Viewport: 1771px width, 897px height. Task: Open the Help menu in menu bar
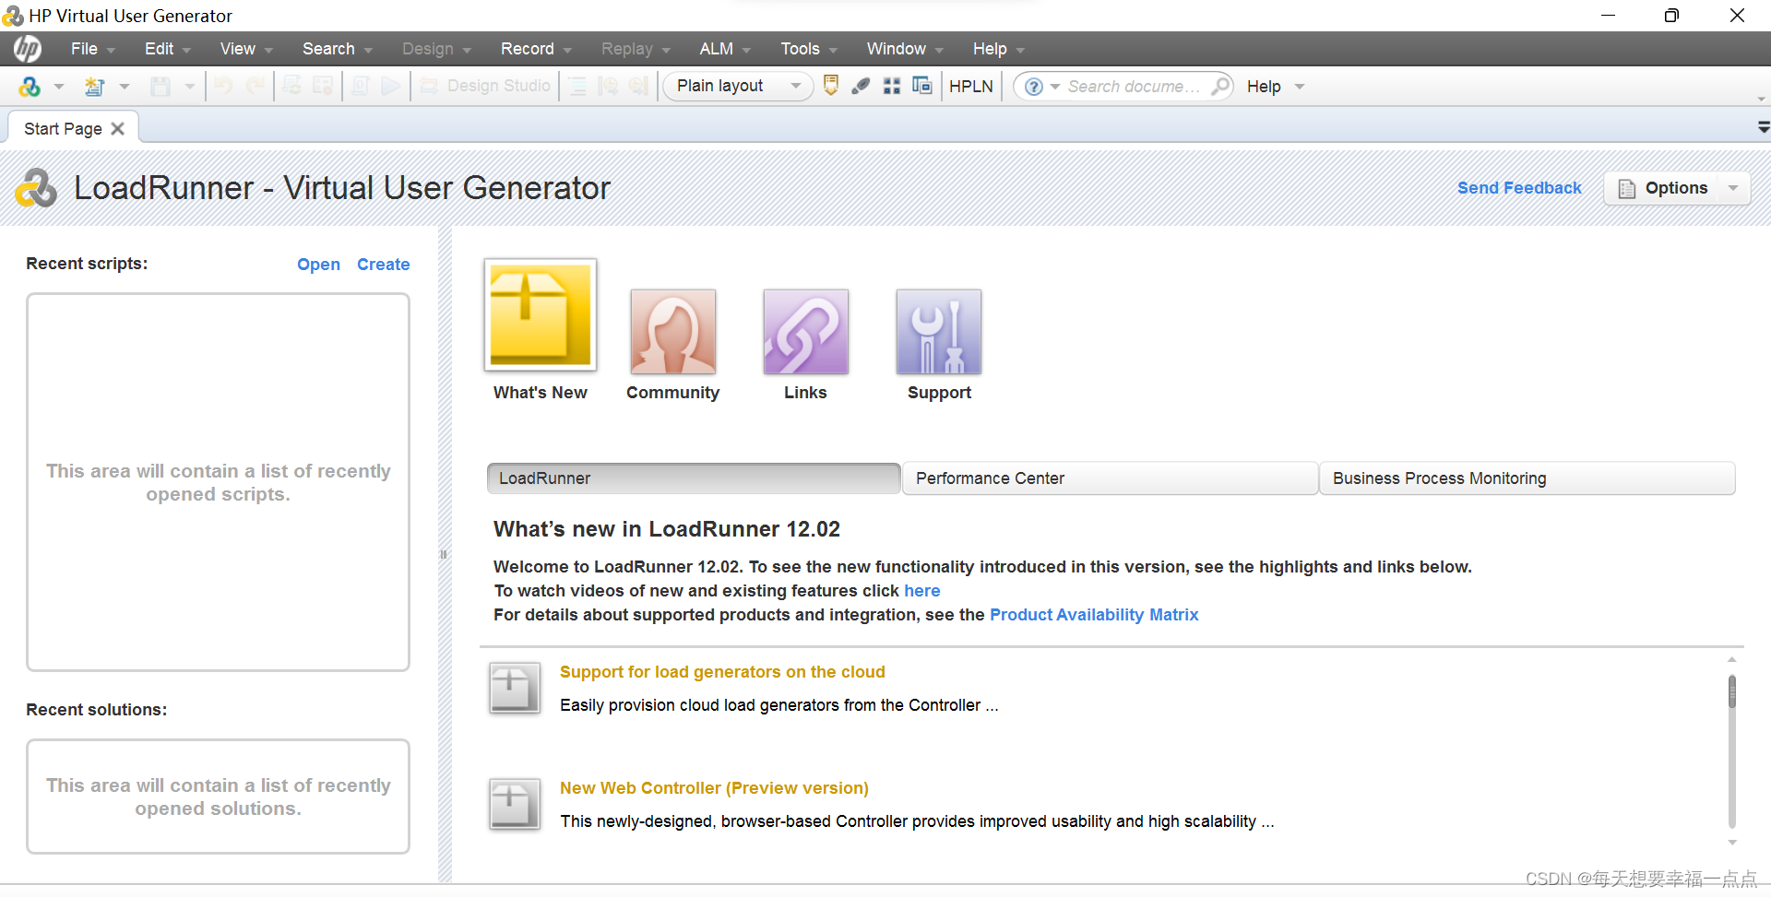pyautogui.click(x=998, y=49)
